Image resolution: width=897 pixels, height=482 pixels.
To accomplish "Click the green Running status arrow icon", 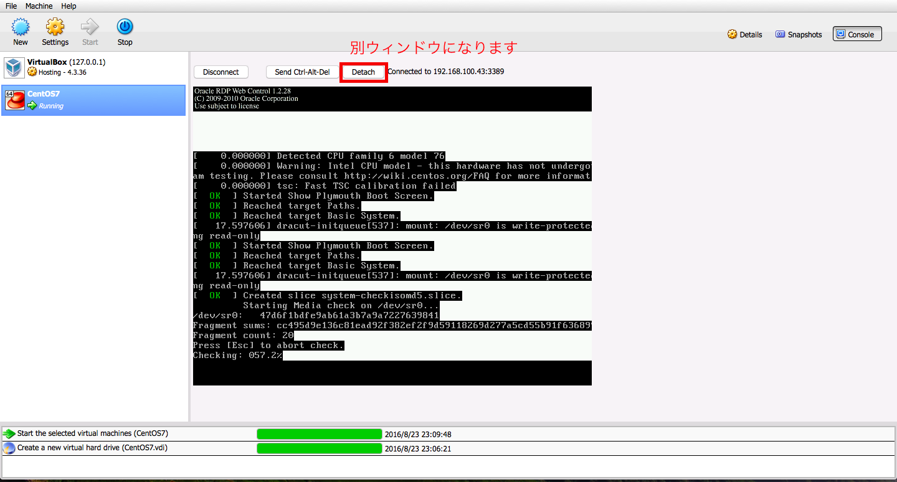I will (32, 106).
